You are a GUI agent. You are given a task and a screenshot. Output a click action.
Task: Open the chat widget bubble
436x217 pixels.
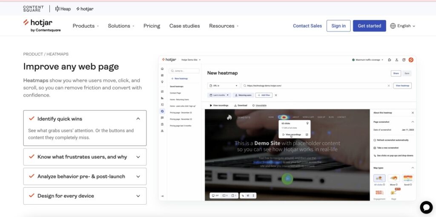[x=426, y=207]
